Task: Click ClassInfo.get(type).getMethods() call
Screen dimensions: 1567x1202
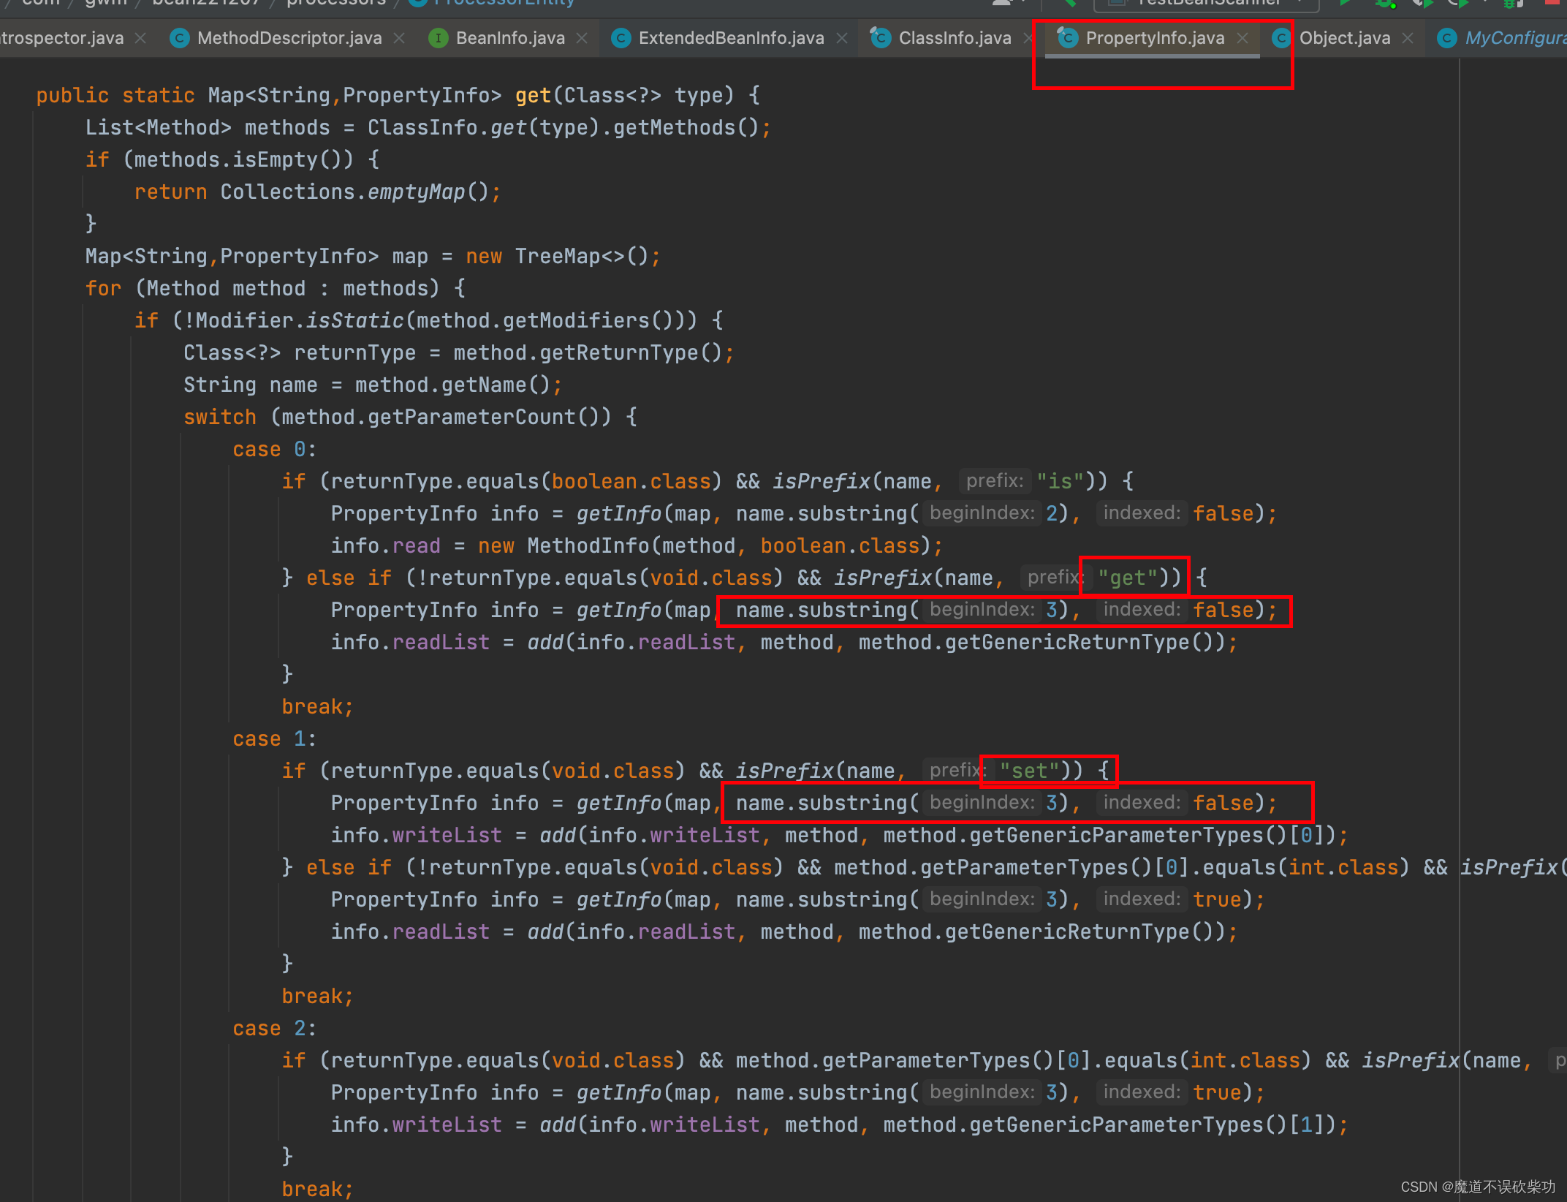Action: pos(563,128)
